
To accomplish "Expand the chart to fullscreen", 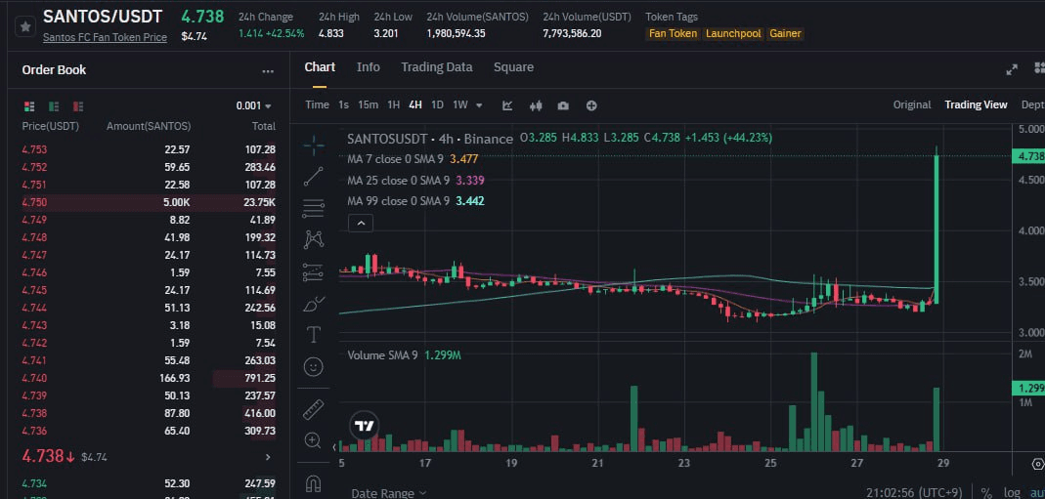I will [x=1012, y=68].
